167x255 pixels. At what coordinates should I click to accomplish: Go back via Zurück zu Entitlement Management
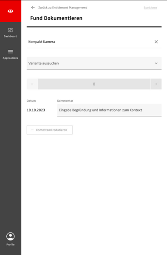point(62,8)
